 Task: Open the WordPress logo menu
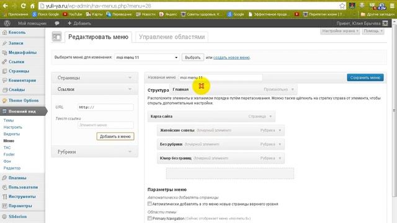(x=7, y=24)
